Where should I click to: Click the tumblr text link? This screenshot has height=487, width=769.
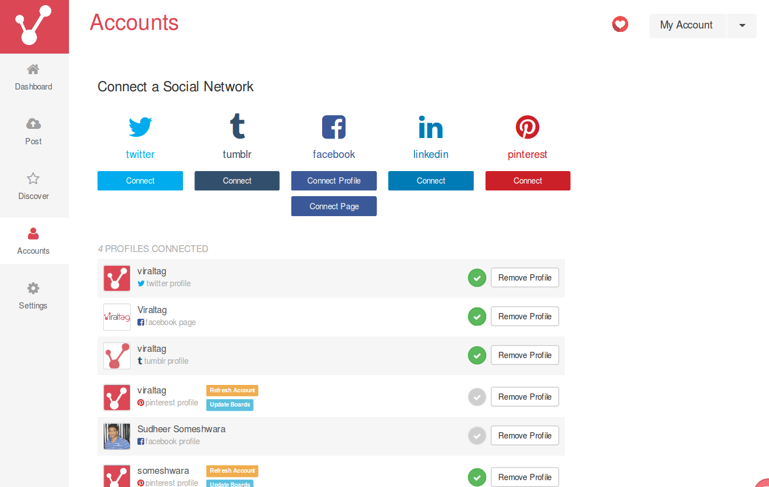pyautogui.click(x=237, y=155)
